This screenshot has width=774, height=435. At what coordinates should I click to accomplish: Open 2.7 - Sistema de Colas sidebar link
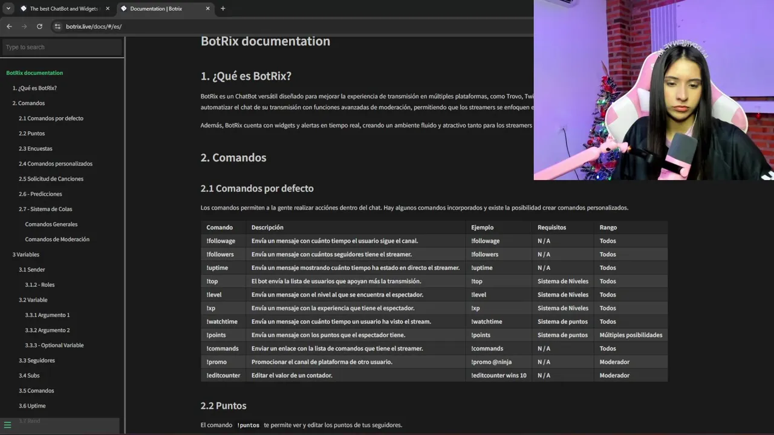pyautogui.click(x=45, y=209)
